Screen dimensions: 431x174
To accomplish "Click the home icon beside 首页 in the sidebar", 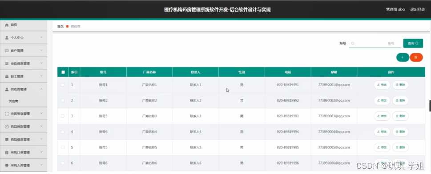I will click(x=7, y=25).
